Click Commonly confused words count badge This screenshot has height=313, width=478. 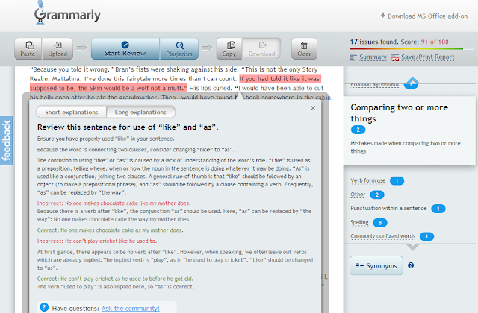pos(426,236)
